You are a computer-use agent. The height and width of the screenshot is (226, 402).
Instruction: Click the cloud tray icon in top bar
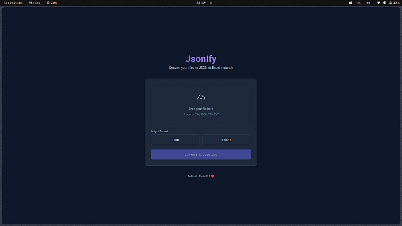tap(359, 3)
